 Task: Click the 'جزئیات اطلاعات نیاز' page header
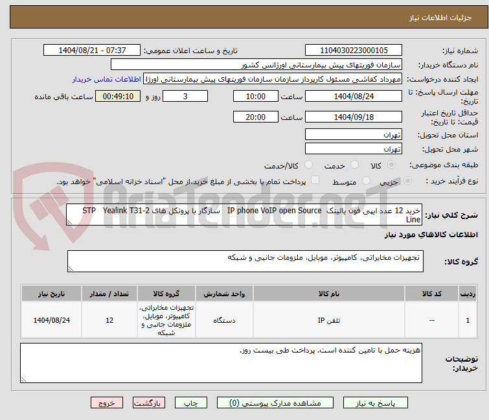click(440, 17)
